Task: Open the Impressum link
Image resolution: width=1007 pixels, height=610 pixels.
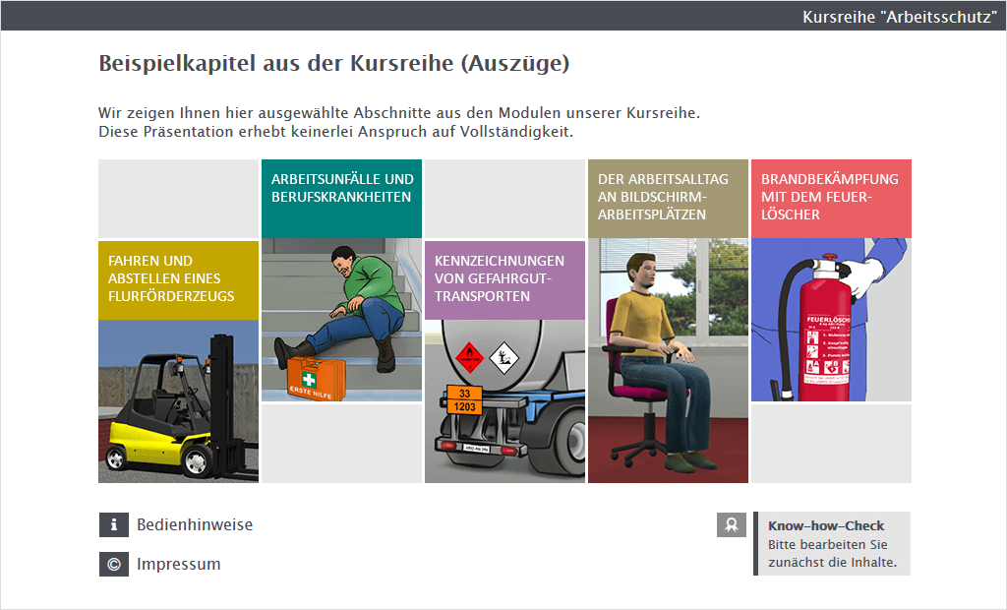Action: click(x=179, y=565)
